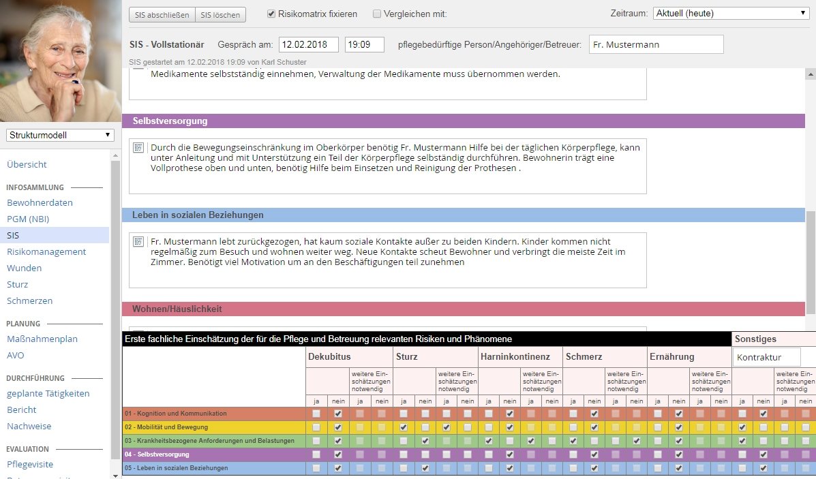Click main content vertical scrollbar thumb
The width and height of the screenshot is (816, 479).
(811, 262)
